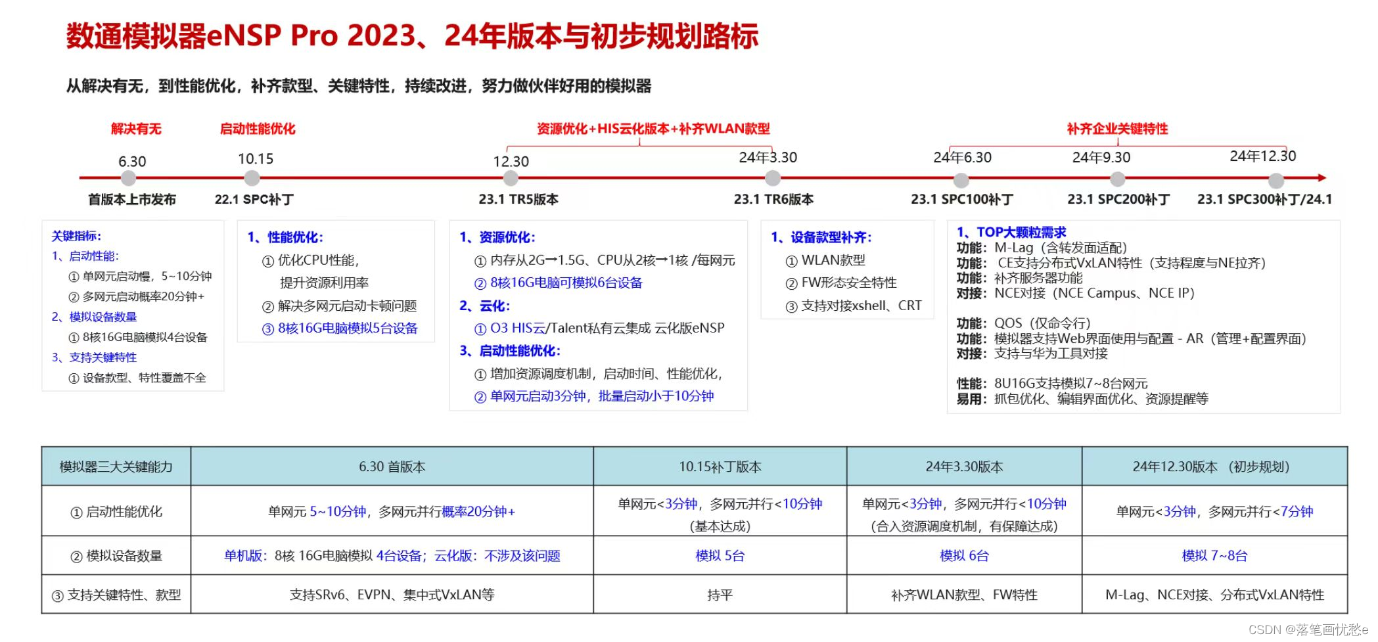
Task: Click the line 8U16G支持模拟7~8台网元
Action: click(1052, 383)
